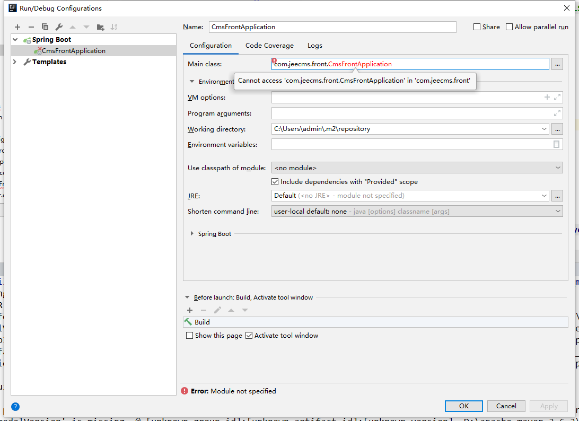Remove selected configuration with minus icon
Viewport: 579px width, 421px height.
tap(31, 27)
